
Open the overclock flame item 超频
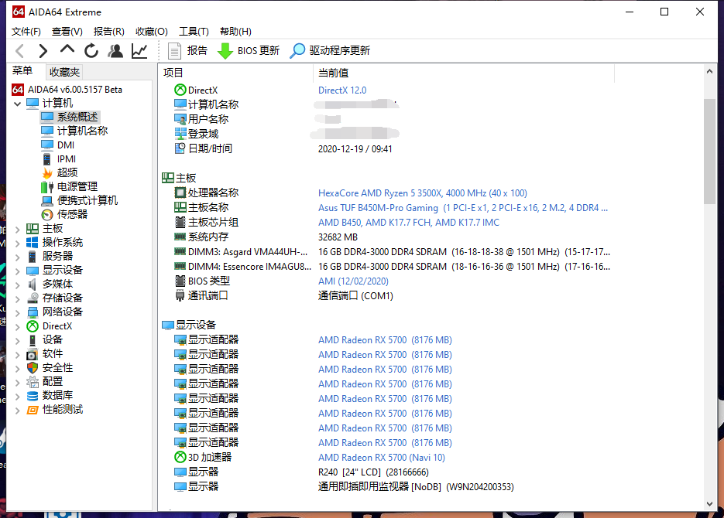(67, 173)
